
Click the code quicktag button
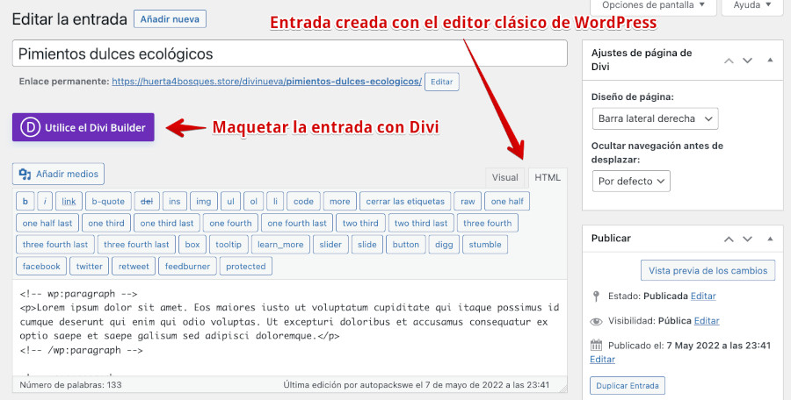tap(303, 202)
